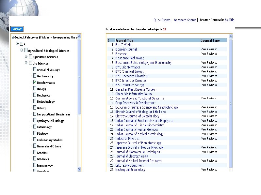The width and height of the screenshot is (261, 195).
Task: Open Chem-Bio Informatics Journal
Action: click(x=134, y=94)
